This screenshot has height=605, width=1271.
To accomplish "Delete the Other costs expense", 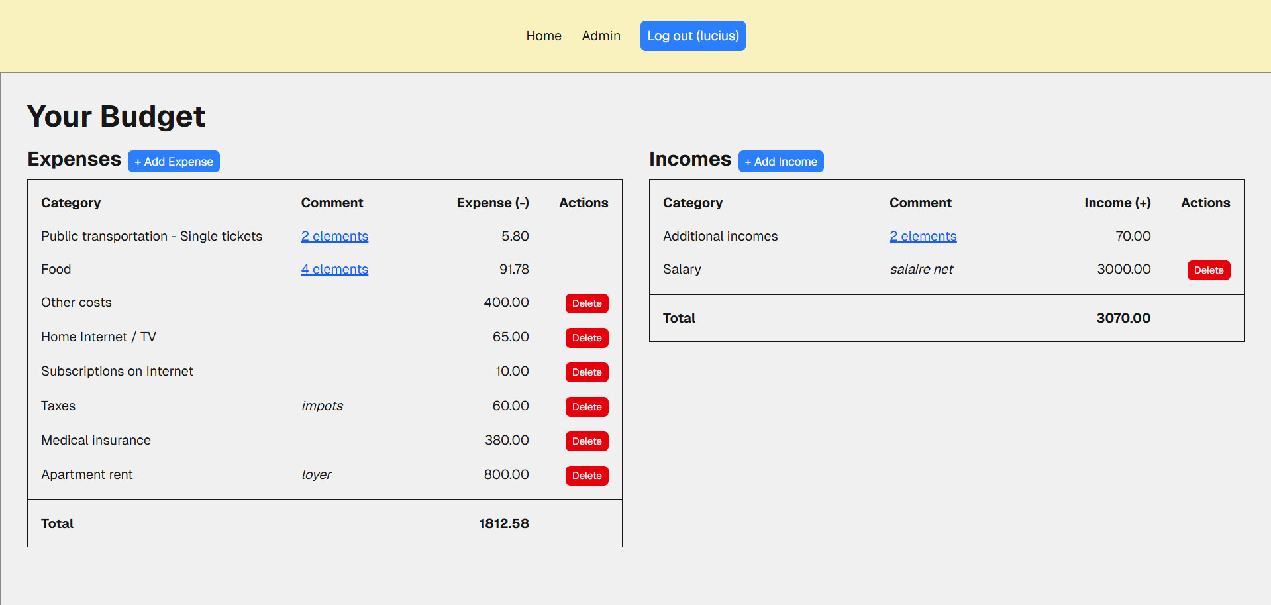I will [x=586, y=303].
